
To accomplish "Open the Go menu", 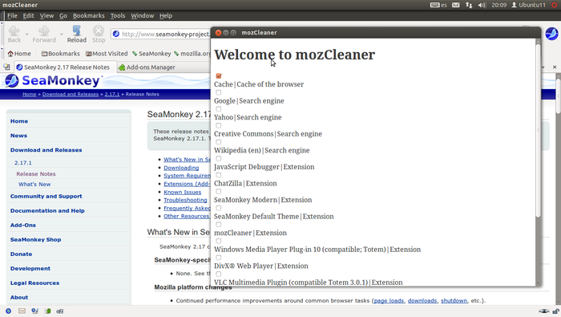I will click(x=63, y=16).
